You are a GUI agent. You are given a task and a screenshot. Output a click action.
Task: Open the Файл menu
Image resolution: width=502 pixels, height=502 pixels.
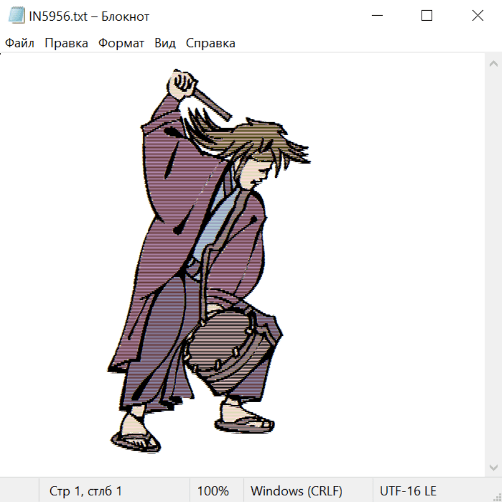click(20, 44)
